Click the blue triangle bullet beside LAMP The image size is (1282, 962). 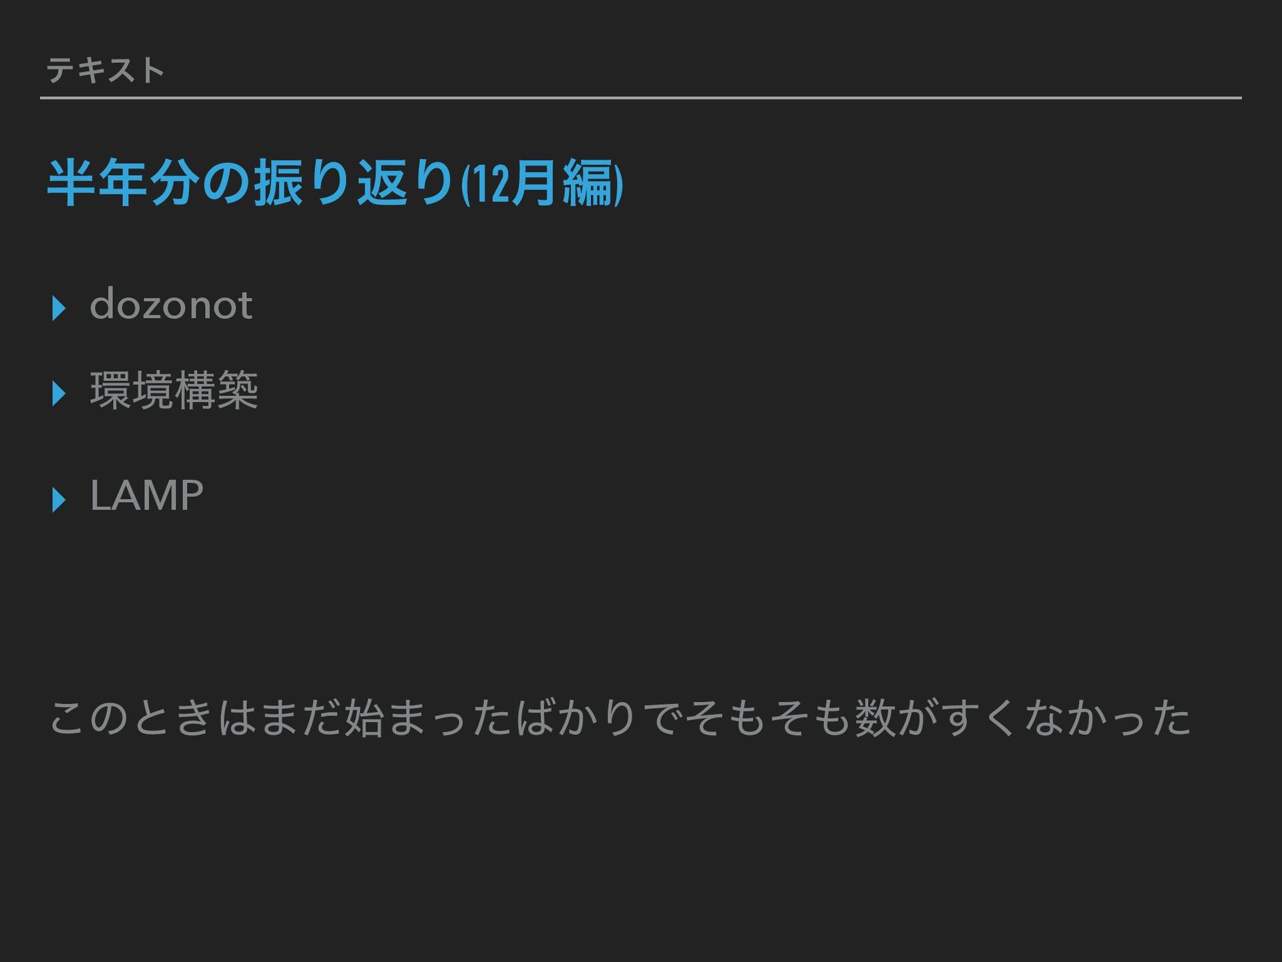[59, 500]
